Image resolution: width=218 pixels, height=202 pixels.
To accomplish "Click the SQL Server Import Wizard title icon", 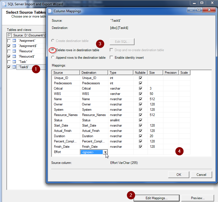I will pos(3,4).
